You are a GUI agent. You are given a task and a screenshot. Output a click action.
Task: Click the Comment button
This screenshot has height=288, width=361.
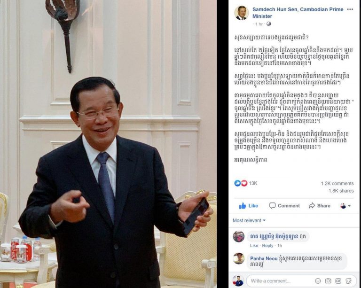284,206
